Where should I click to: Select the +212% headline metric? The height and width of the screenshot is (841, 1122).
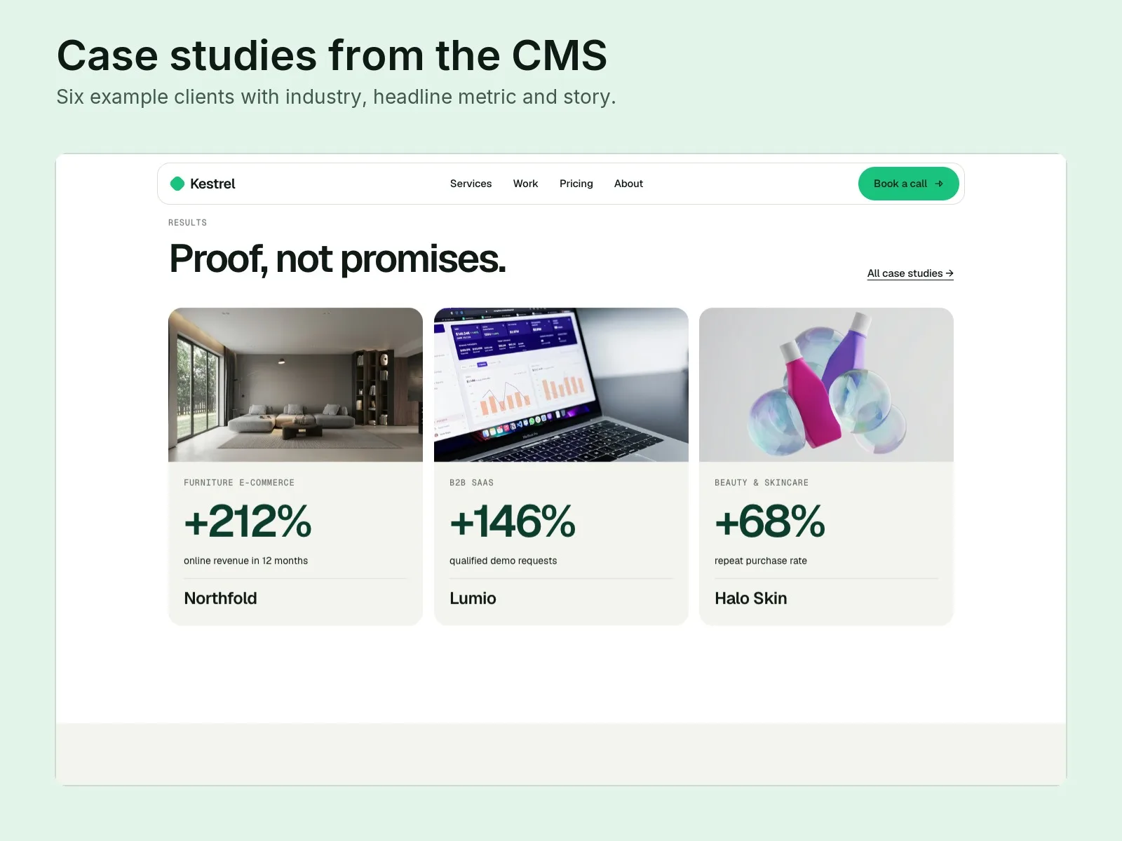(x=248, y=521)
